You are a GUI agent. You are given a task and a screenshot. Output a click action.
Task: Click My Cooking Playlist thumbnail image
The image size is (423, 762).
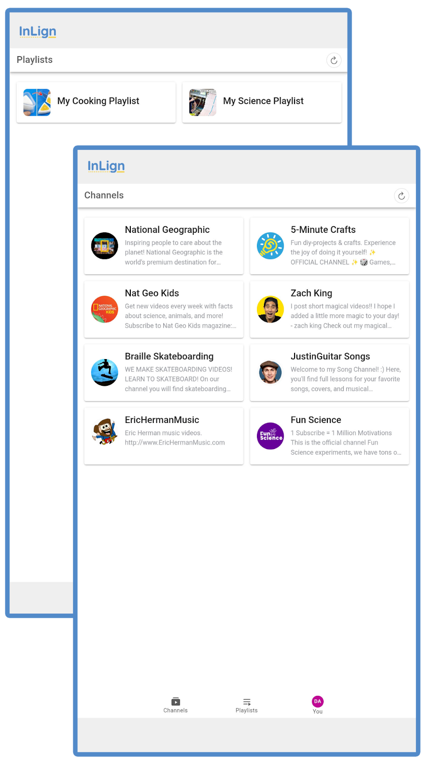tap(37, 102)
